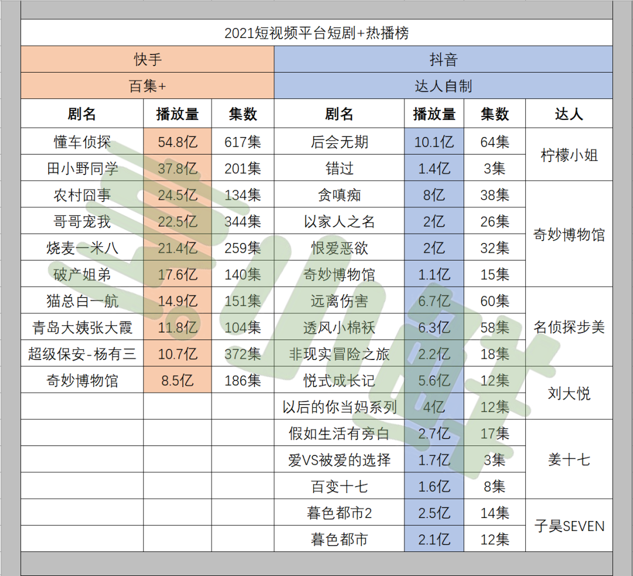This screenshot has width=633, height=576.
Task: Click the 10.1亿 cell
Action: [434, 142]
